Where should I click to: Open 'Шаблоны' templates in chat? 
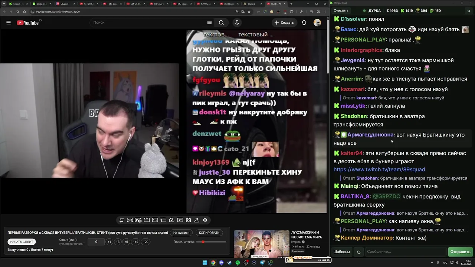point(342,252)
